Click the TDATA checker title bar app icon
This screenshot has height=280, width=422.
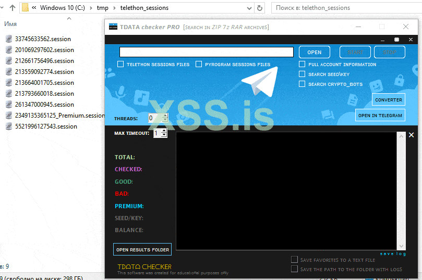pyautogui.click(x=113, y=27)
